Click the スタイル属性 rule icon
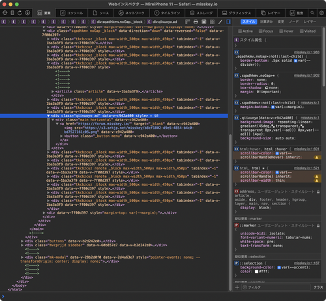This screenshot has width=326, height=301. (x=237, y=40)
